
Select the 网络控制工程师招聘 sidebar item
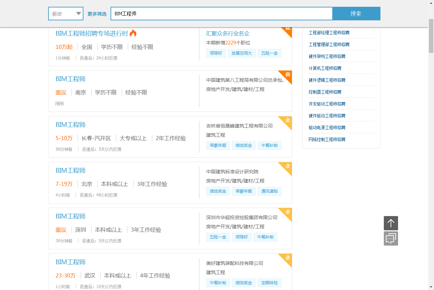[327, 139]
